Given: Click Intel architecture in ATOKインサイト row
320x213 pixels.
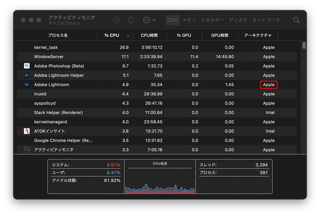Looking at the screenshot, I should coord(270,131).
